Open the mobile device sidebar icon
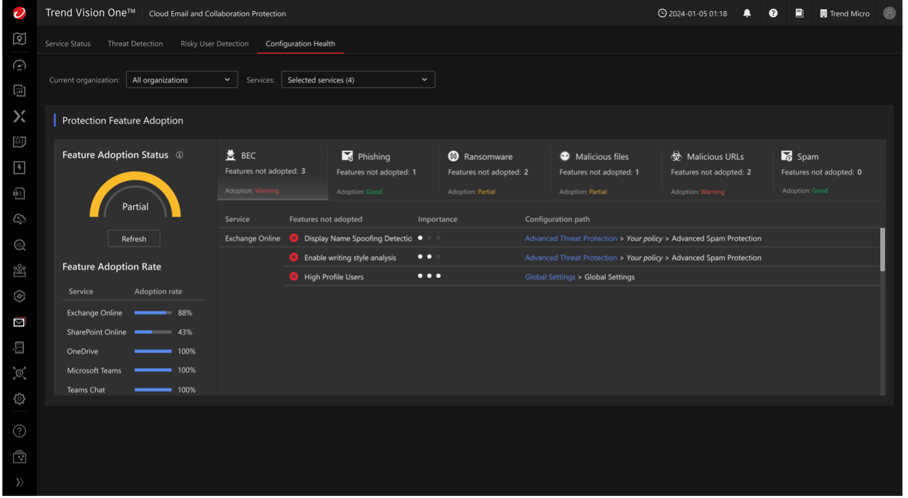Screen dimensions: 908x498 coord(20,347)
